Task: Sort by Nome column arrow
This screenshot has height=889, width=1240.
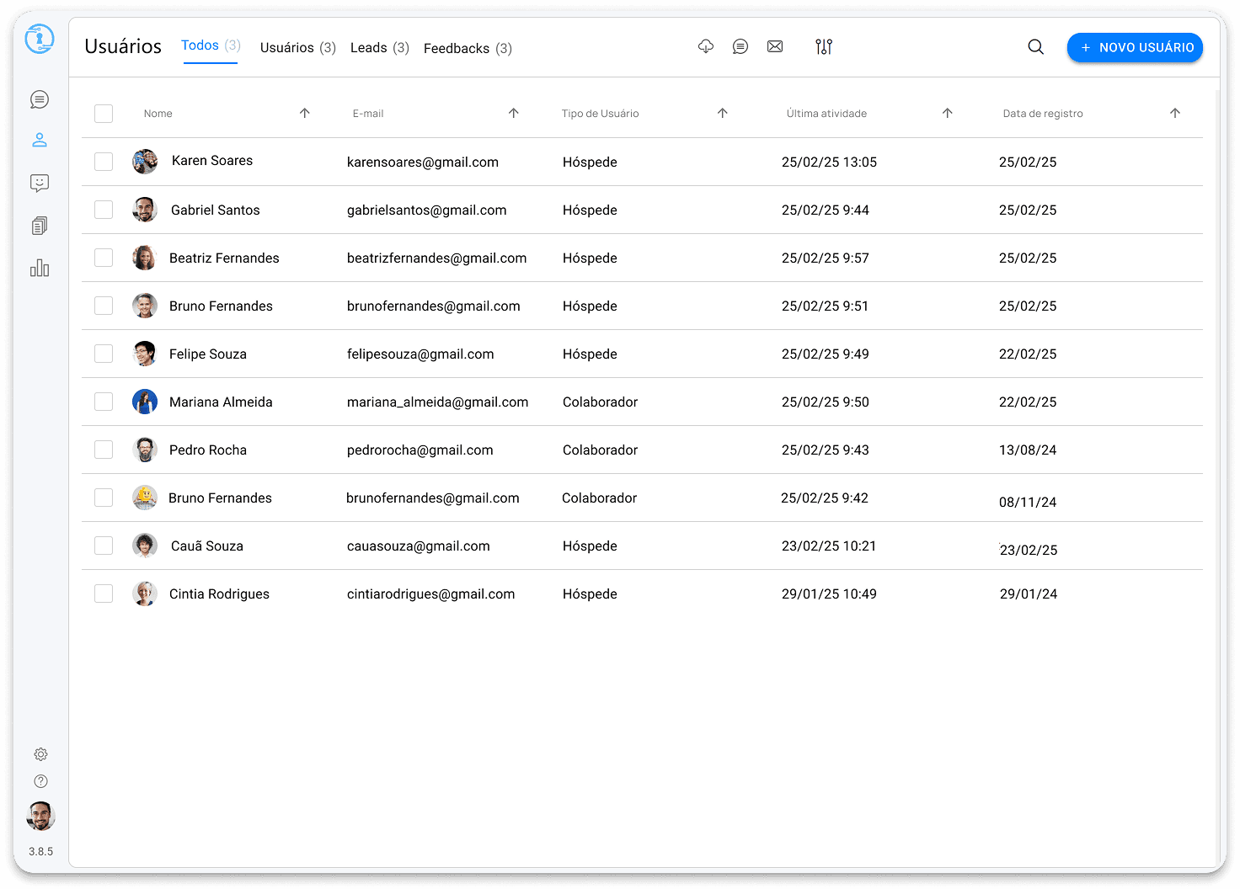Action: point(305,113)
